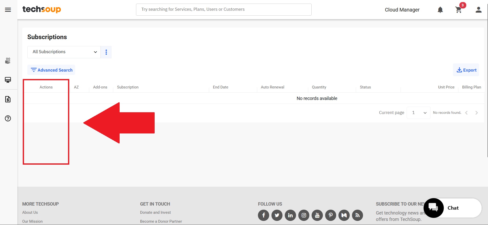488x225 pixels.
Task: Focus the Services, Plans, Users search field
Action: [x=224, y=9]
